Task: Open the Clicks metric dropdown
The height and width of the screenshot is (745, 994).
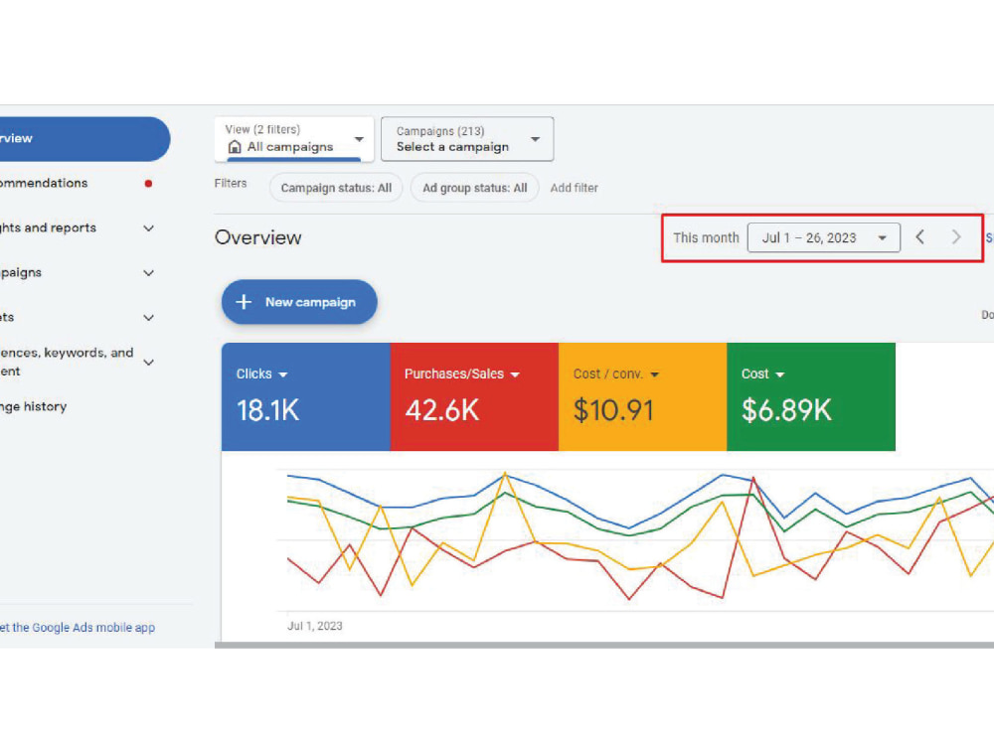Action: [x=261, y=373]
